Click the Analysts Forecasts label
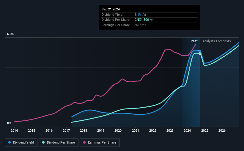244x151 pixels. pyautogui.click(x=216, y=41)
